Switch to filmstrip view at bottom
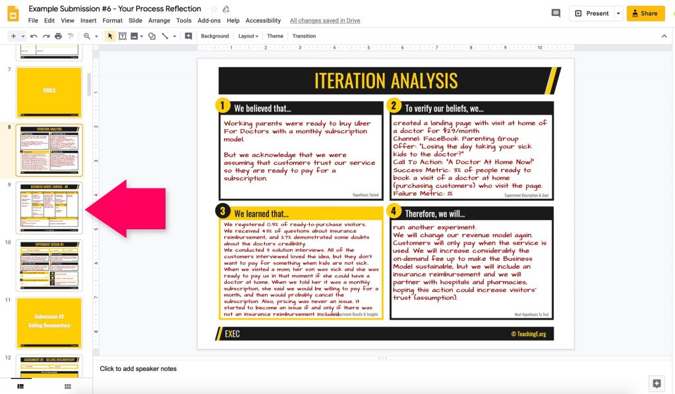The image size is (675, 394). [20, 386]
